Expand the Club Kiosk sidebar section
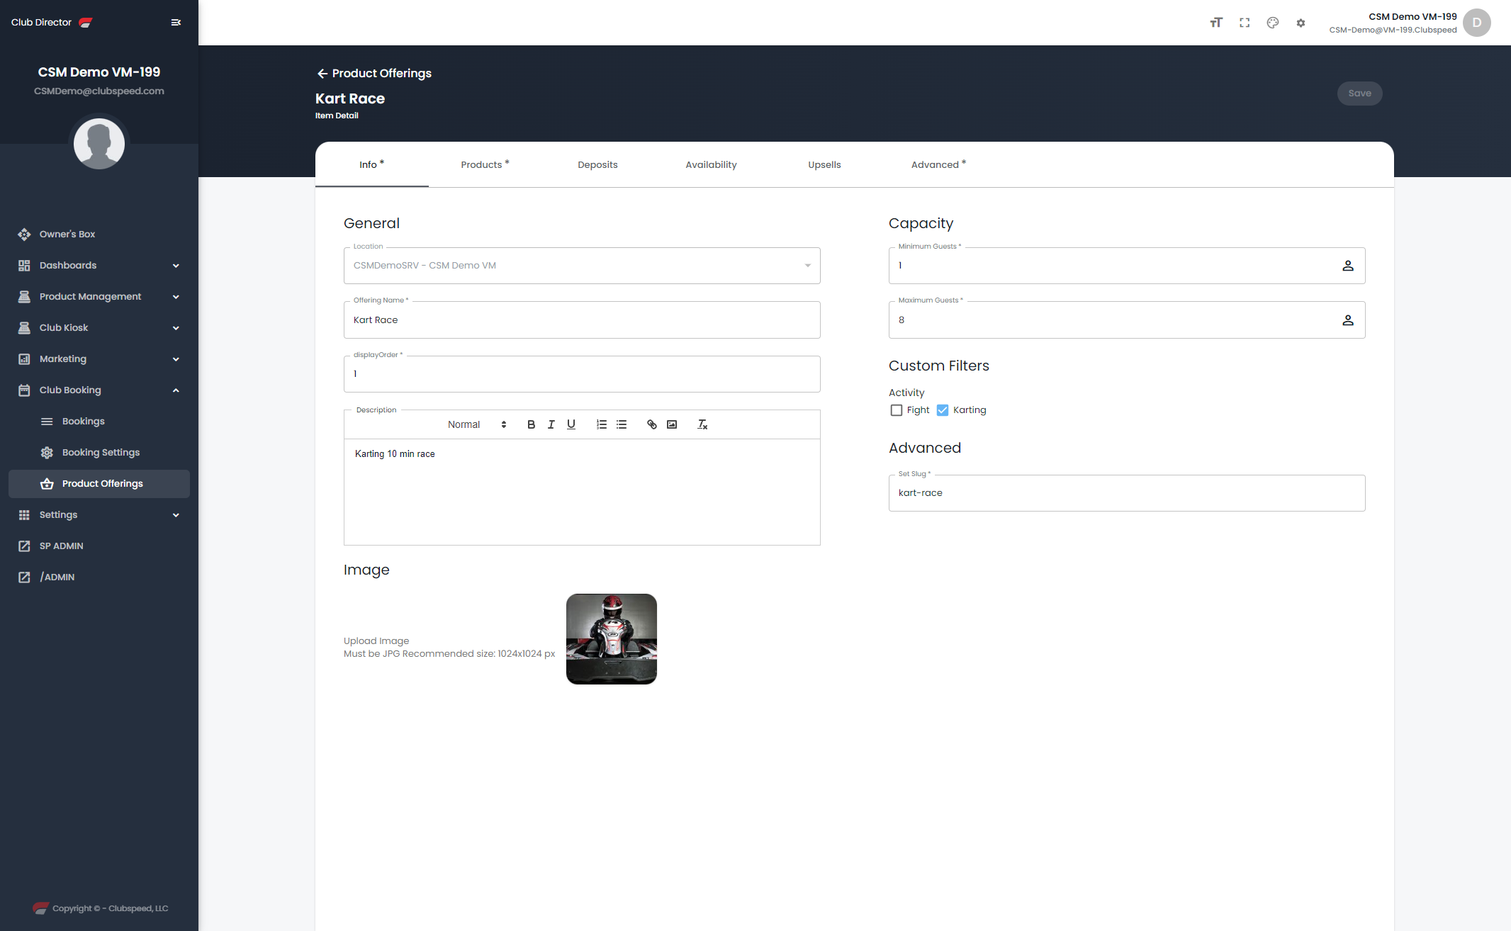1511x931 pixels. pos(99,327)
